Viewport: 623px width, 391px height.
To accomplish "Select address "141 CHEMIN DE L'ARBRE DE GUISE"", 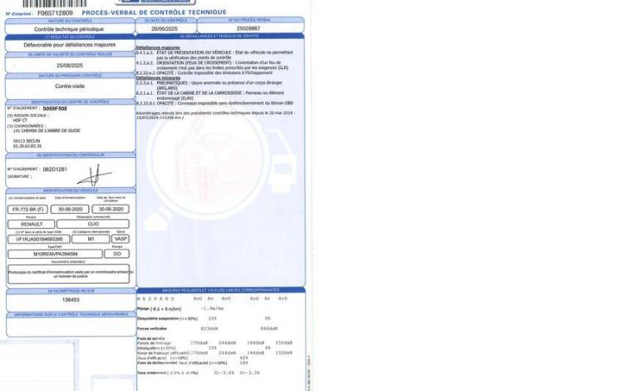I will tap(47, 131).
